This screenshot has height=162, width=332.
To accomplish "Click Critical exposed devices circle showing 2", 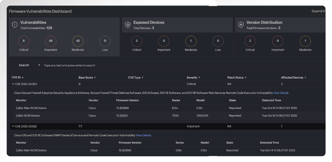I will click(137, 41).
